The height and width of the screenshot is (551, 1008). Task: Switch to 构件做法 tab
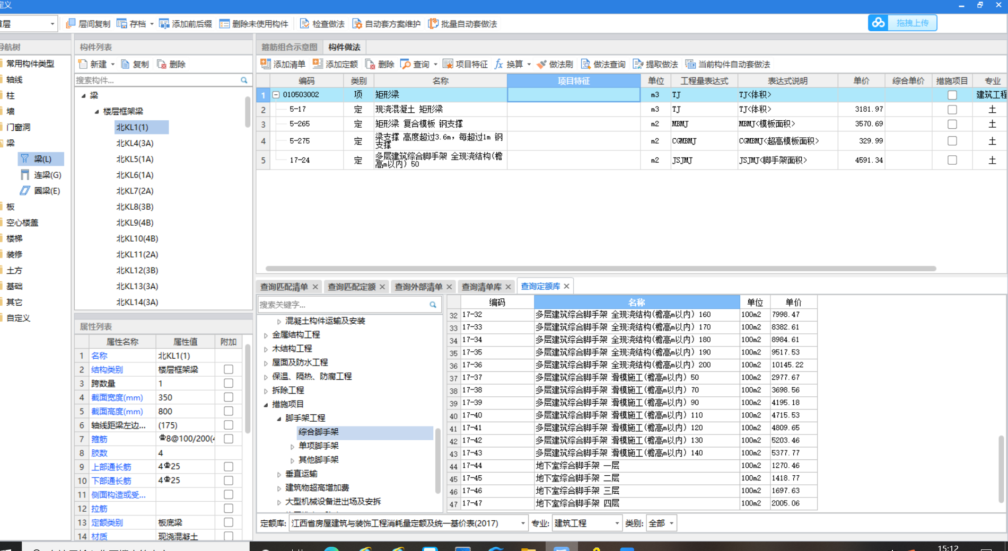click(x=344, y=47)
